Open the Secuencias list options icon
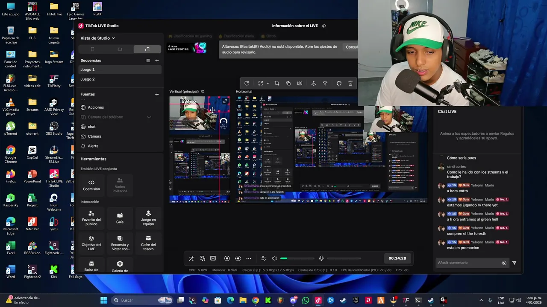This screenshot has height=307, width=547. (148, 61)
